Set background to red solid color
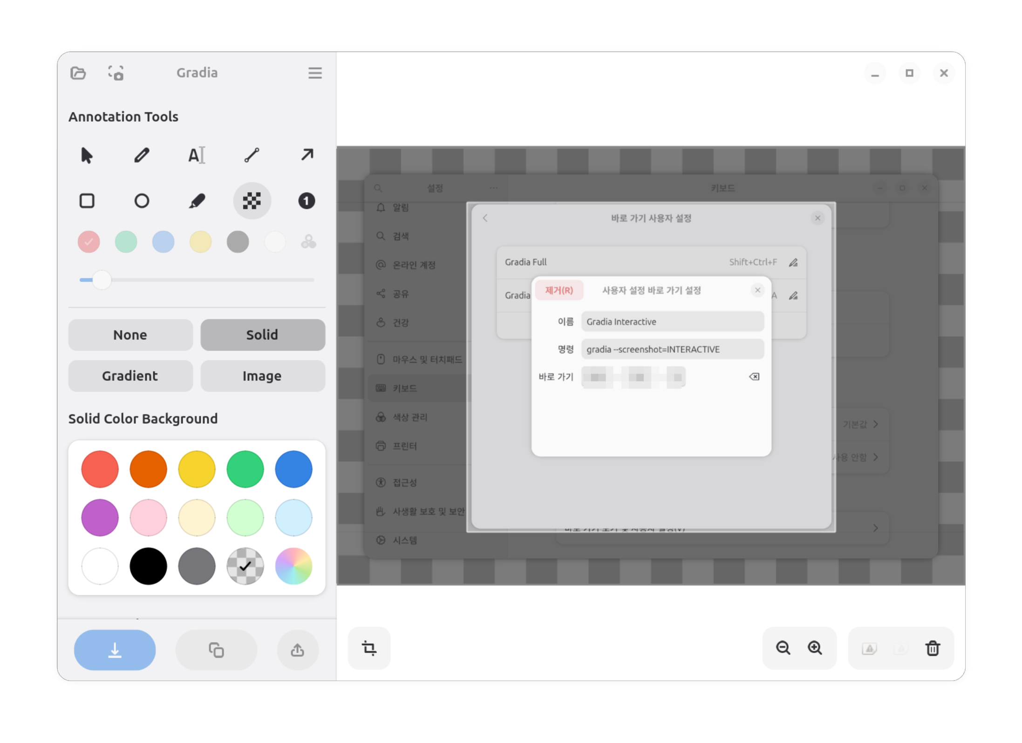 pyautogui.click(x=100, y=469)
